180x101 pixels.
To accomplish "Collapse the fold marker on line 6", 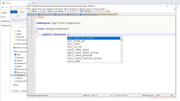I will [x=35, y=32].
